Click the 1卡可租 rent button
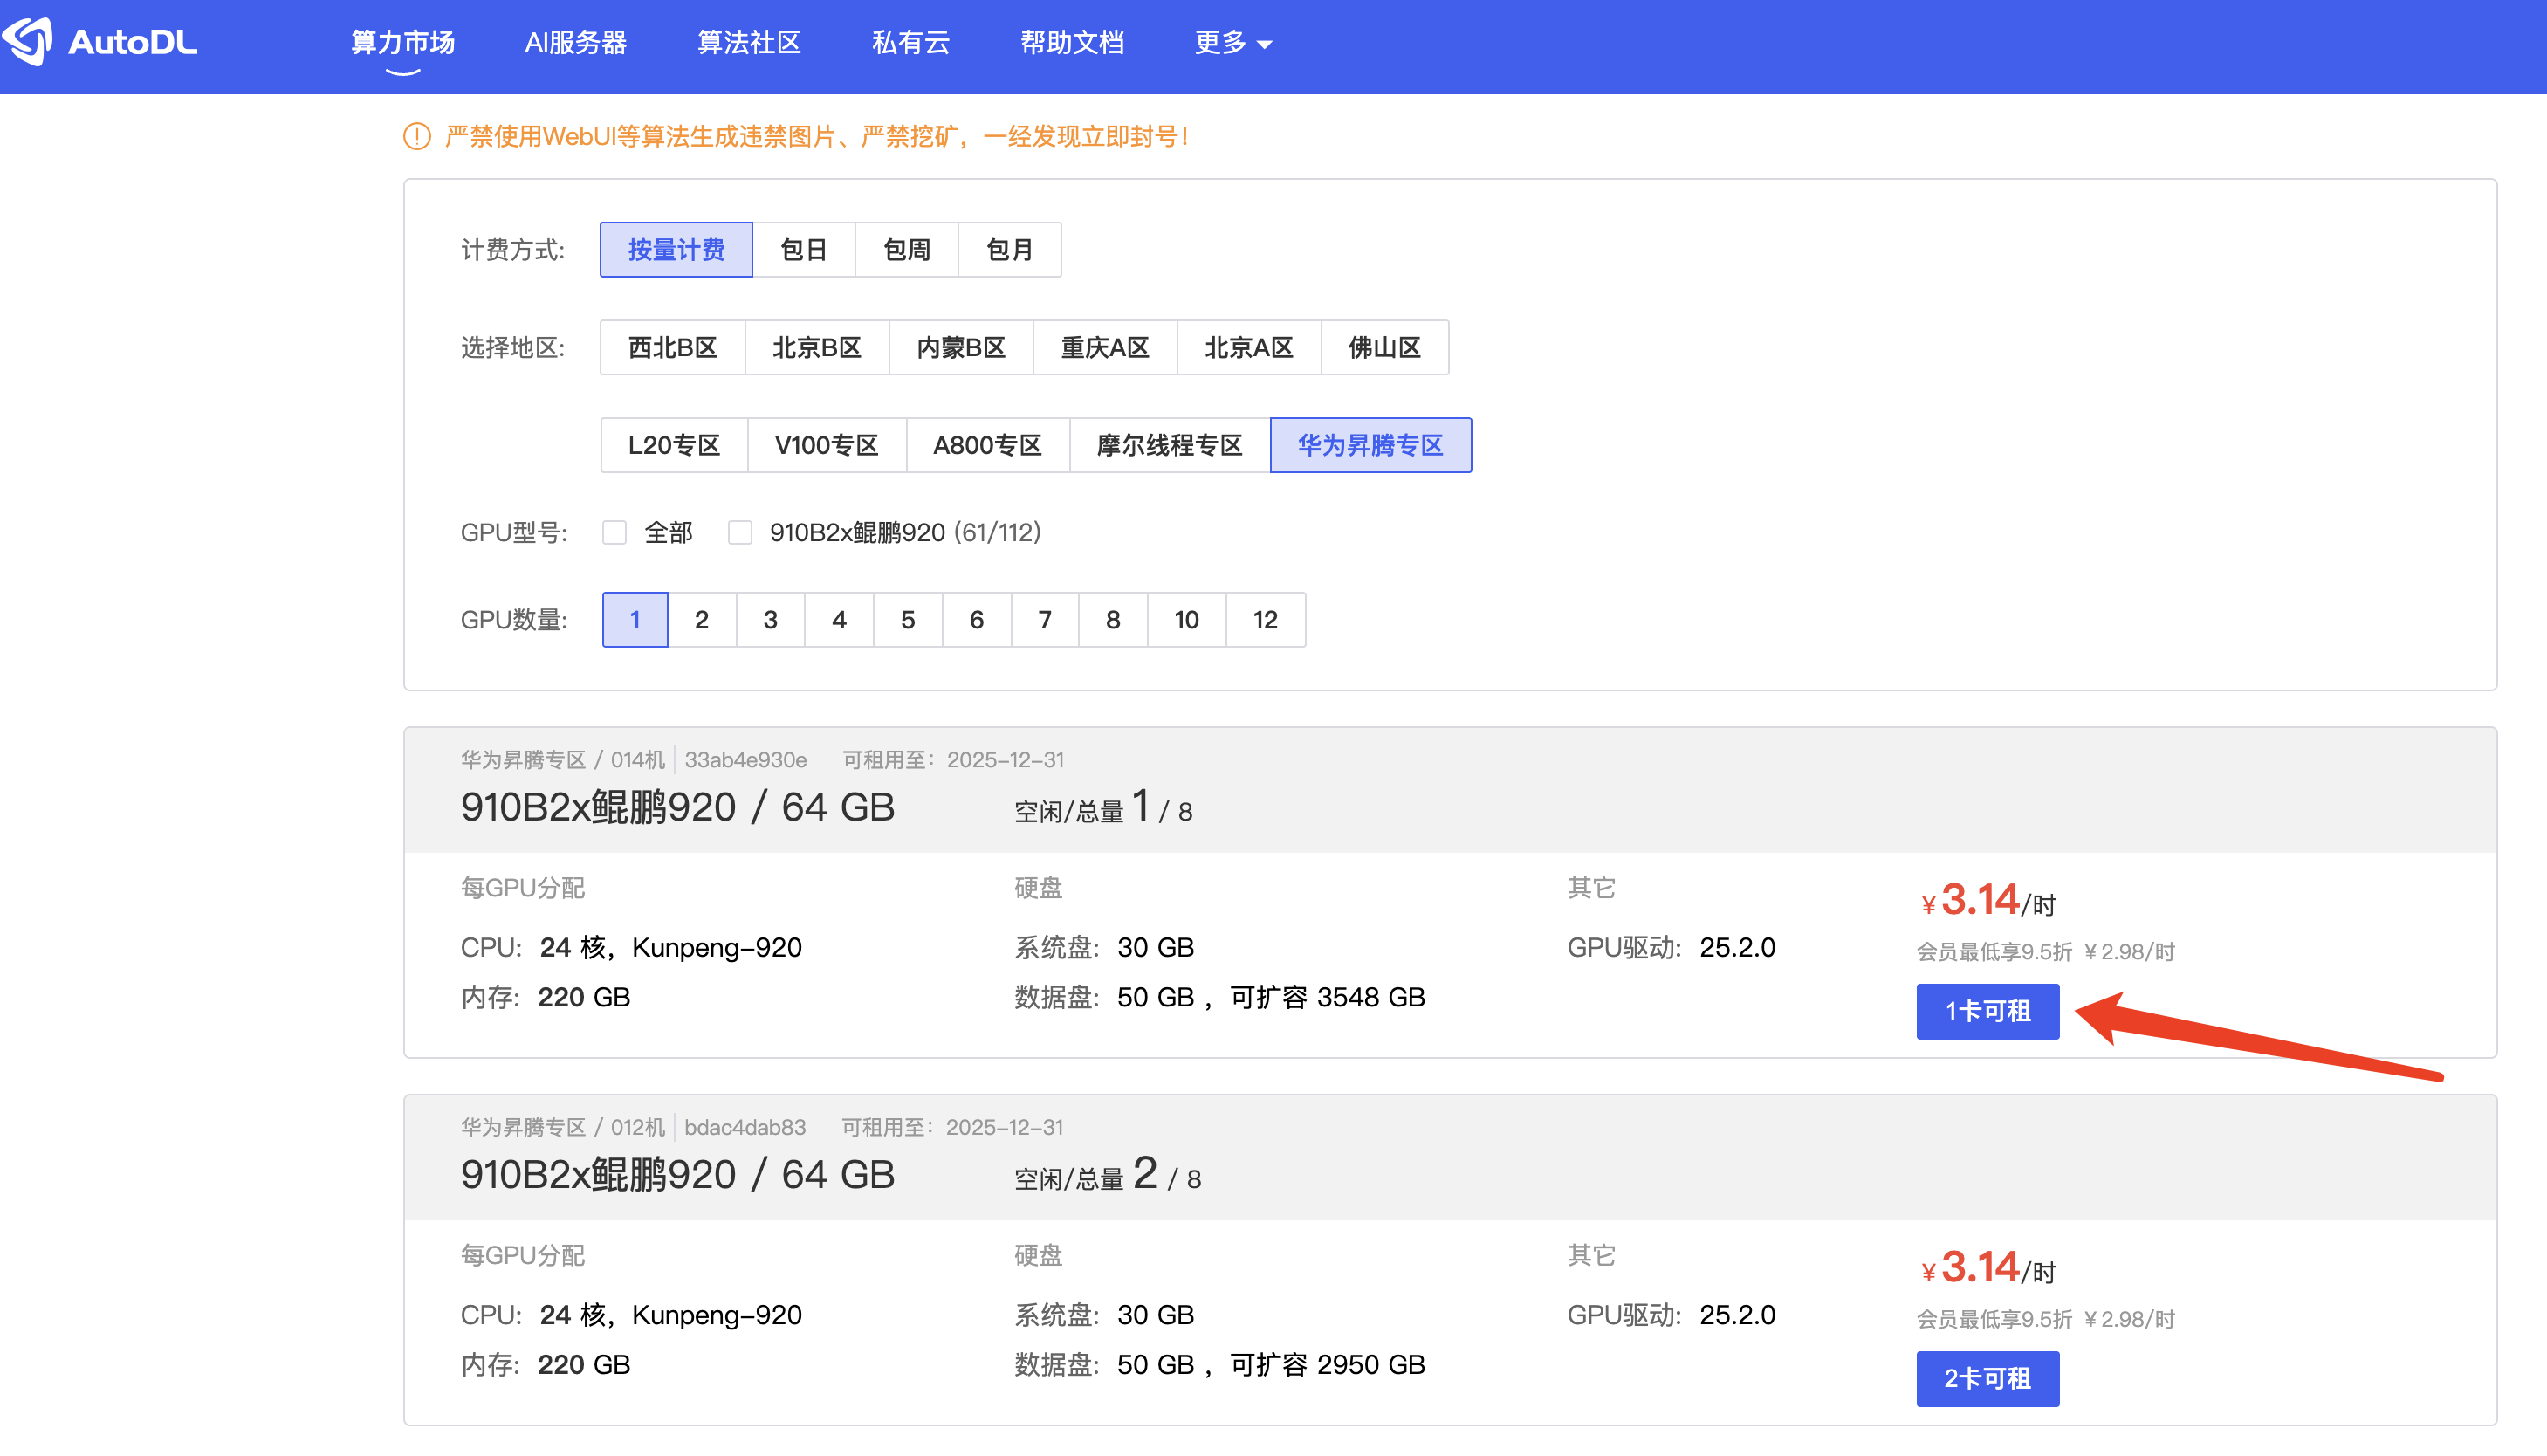The image size is (2547, 1456). point(1987,1011)
